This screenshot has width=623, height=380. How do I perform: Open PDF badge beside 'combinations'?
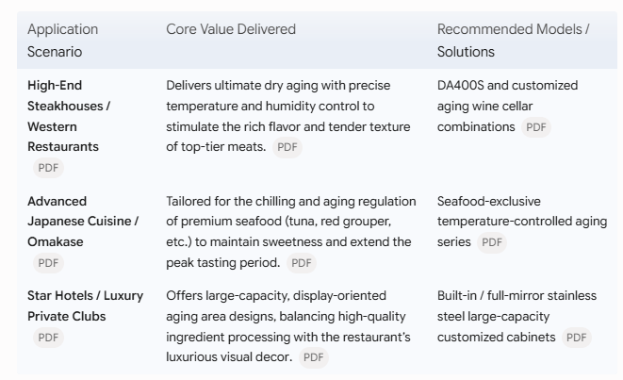point(536,127)
